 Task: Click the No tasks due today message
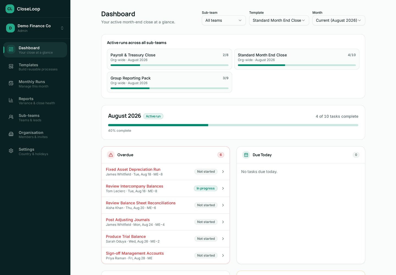click(259, 172)
